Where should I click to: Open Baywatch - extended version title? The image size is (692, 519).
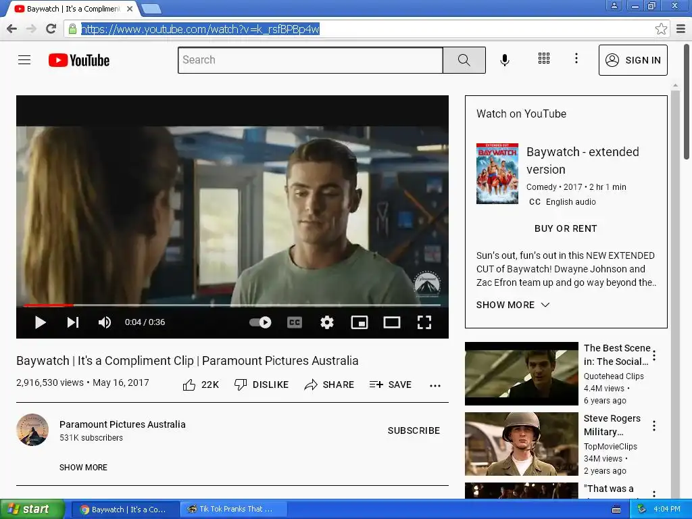coord(583,161)
